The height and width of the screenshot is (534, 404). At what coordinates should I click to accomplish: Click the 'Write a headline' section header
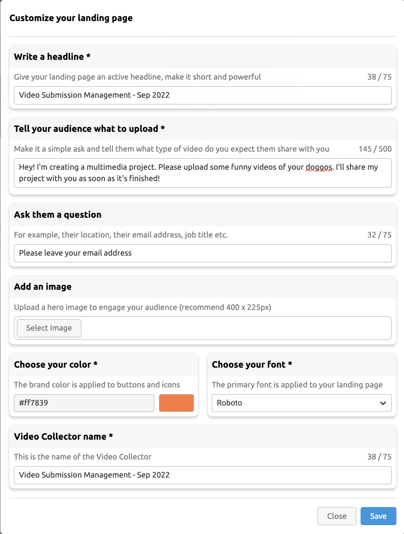[x=52, y=56]
